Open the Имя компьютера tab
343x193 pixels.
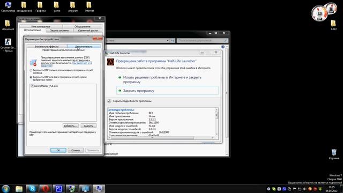pos(41,26)
